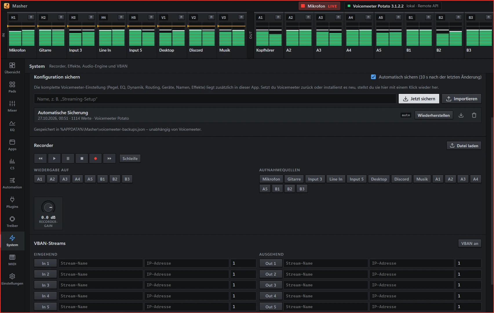Viewport: 494px width, 313px height.
Task: Open the Übersicht sidebar page
Action: click(12, 68)
